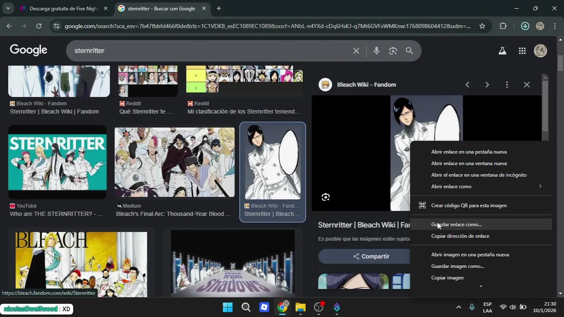Choose 'Crear código QR para esta imagen'
The image size is (564, 317).
pos(469,206)
